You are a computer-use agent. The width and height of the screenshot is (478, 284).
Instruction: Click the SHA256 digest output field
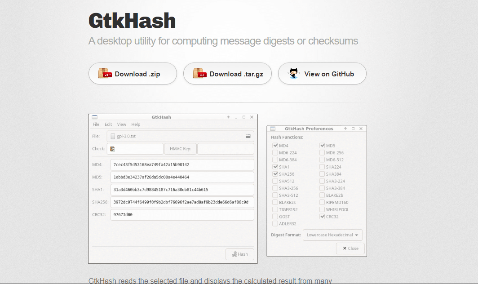tap(182, 202)
